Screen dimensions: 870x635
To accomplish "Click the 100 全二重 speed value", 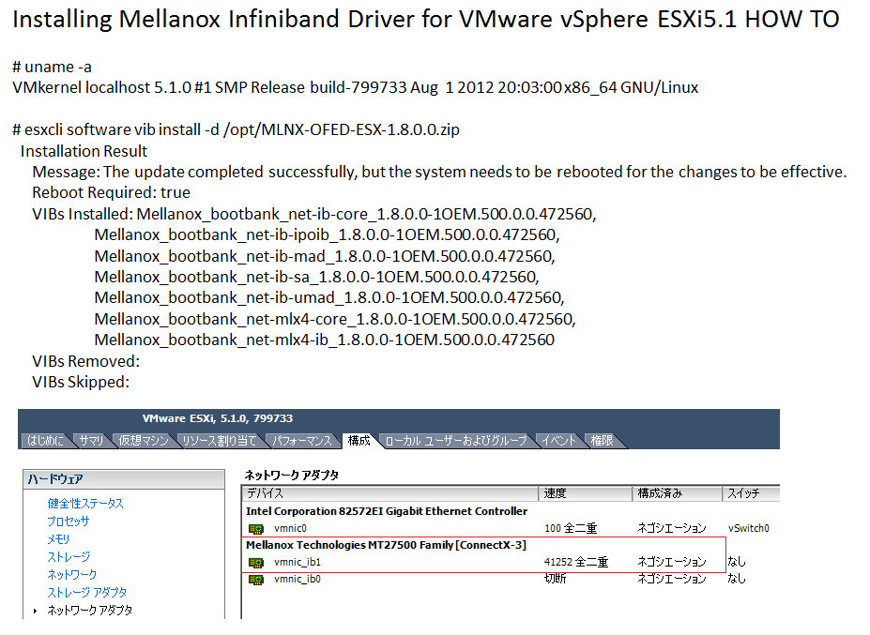I will point(571,528).
